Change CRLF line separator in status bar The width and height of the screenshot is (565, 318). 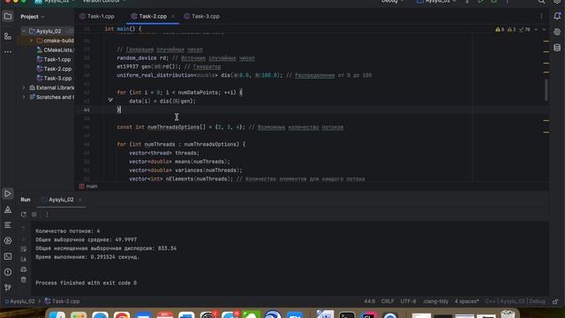coord(388,301)
